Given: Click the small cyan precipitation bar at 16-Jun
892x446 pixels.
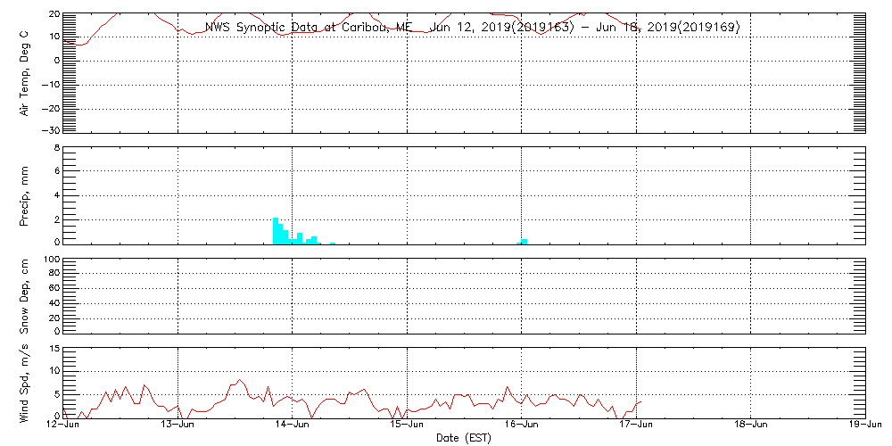Looking at the screenshot, I should point(524,241).
